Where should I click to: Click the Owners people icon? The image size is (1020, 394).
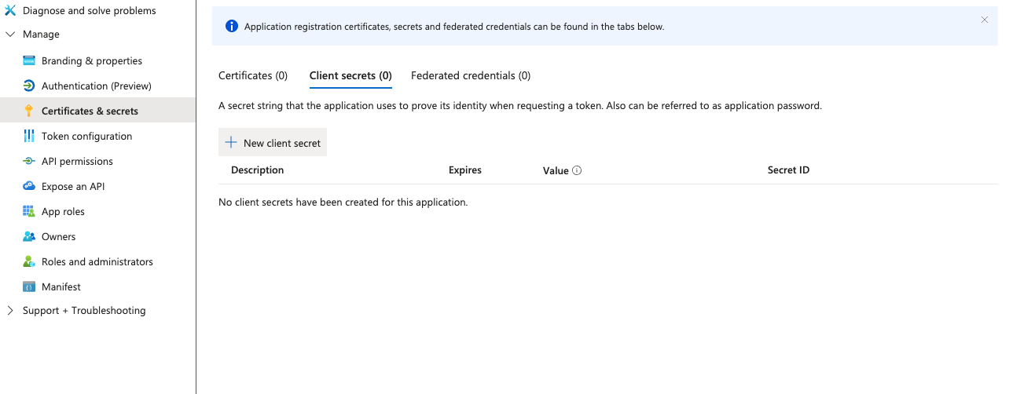click(29, 237)
